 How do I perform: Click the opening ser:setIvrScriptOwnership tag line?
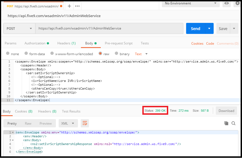point(50,73)
